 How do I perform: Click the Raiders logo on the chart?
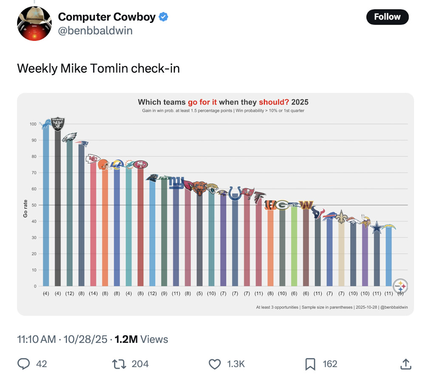click(58, 124)
